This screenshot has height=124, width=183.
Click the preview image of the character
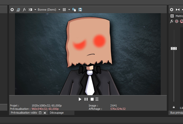(x=88, y=54)
